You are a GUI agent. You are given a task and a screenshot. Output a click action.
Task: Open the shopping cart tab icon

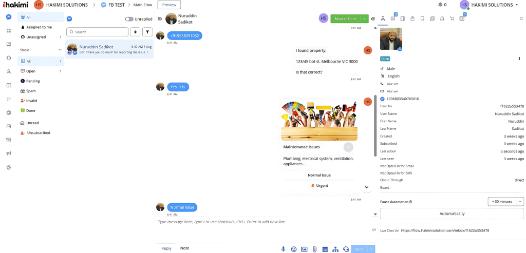coord(452,19)
